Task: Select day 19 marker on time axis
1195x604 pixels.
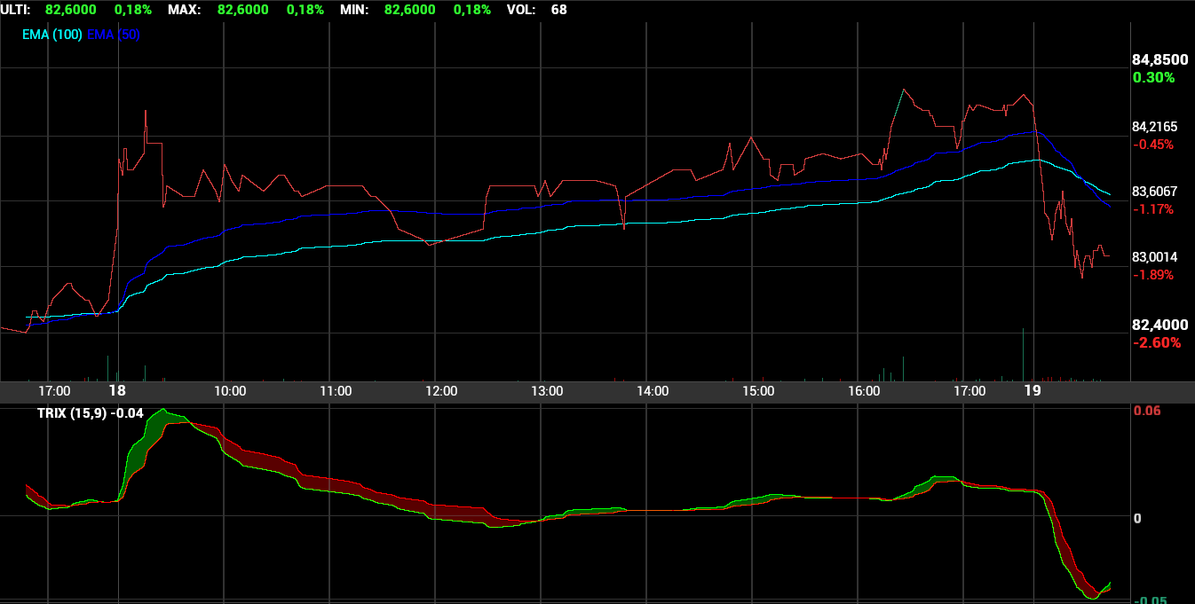Action: 1033,390
